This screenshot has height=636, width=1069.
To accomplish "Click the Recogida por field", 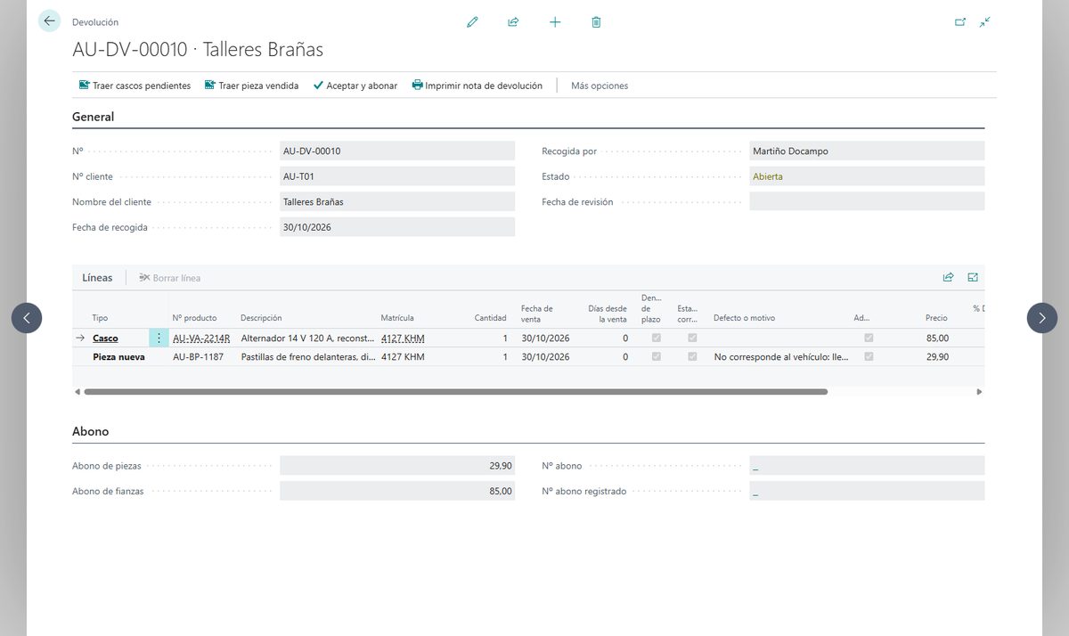I will [867, 151].
